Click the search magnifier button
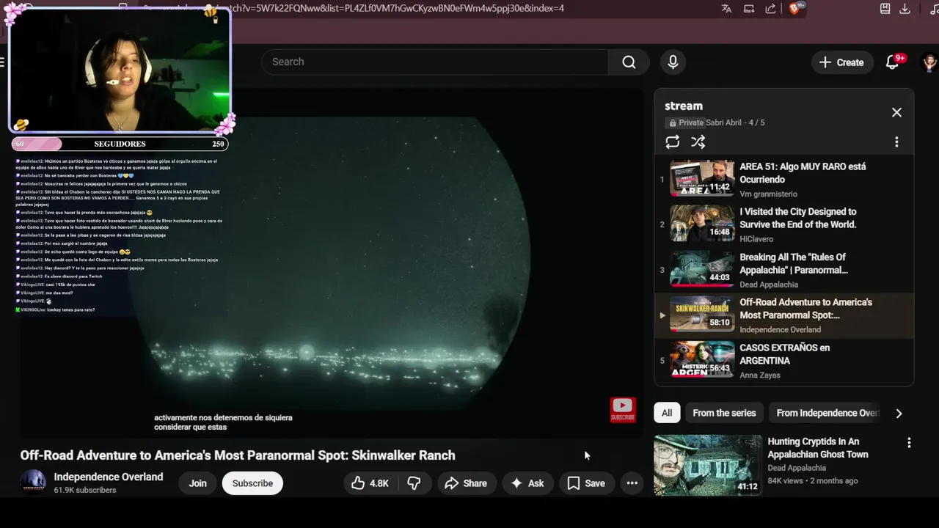The image size is (939, 528). [629, 62]
